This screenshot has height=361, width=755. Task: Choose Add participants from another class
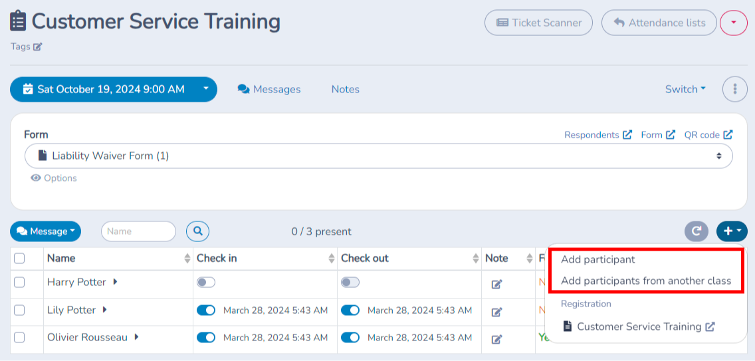pos(646,281)
